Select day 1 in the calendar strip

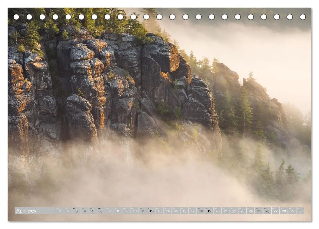click(60, 211)
